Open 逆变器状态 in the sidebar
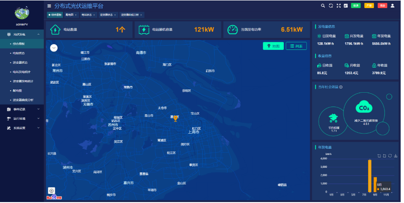 tap(20, 62)
